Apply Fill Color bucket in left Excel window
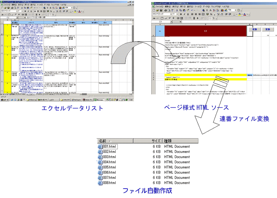 (x=75, y=11)
